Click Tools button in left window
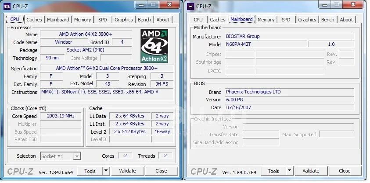This screenshot has width=370, height=183. coord(90,171)
